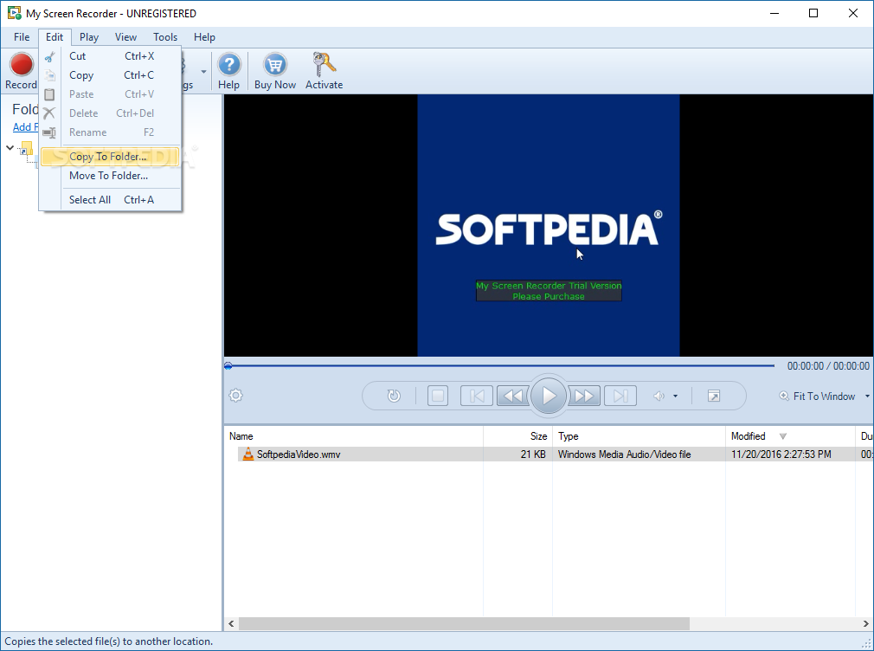Screen dimensions: 874x651
Task: Open player settings gear icon
Action: click(235, 396)
